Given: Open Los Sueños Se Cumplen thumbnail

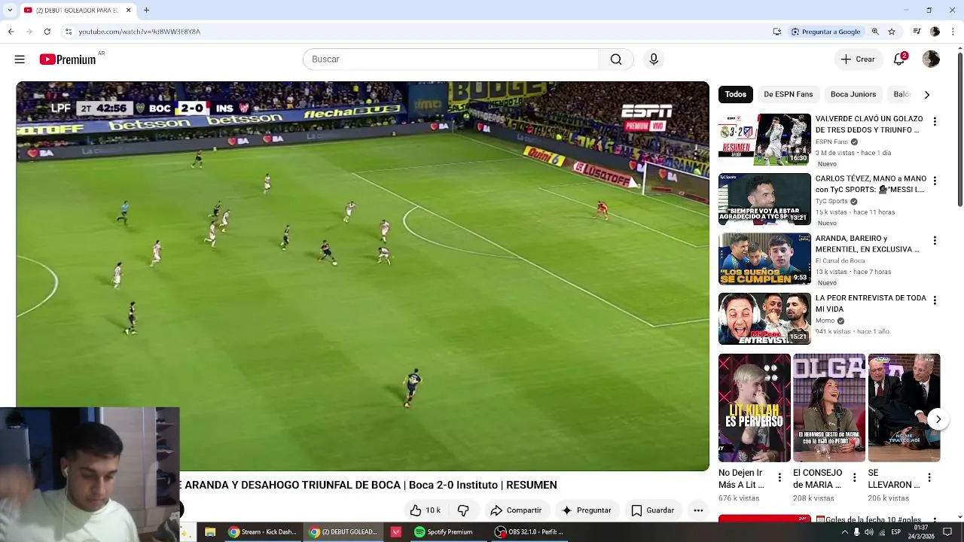Looking at the screenshot, I should (764, 258).
